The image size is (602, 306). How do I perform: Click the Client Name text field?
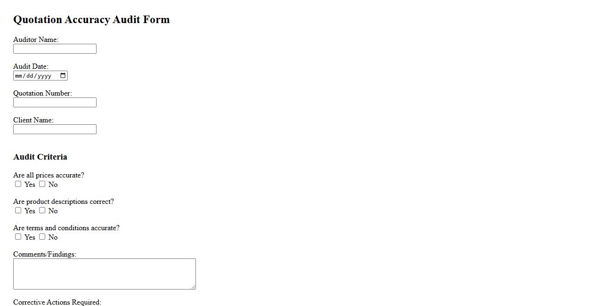coord(55,129)
